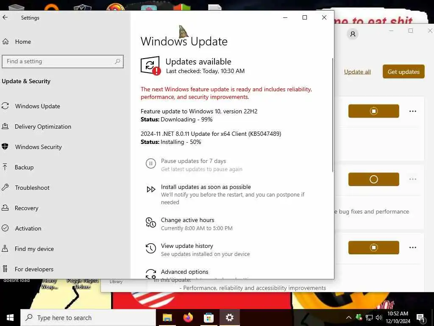Click the Settings gear on taskbar
Image resolution: width=434 pixels, height=326 pixels.
(x=229, y=318)
